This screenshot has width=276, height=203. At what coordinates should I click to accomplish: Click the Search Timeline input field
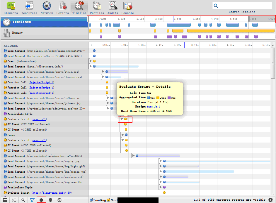242,6
